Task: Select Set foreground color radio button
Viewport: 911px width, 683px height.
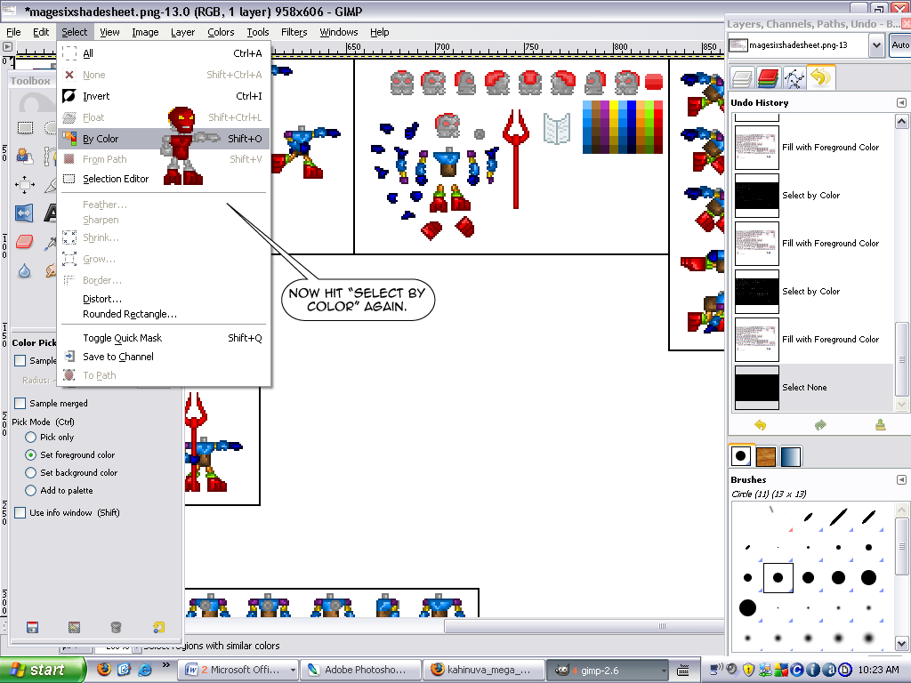Action: (31, 454)
